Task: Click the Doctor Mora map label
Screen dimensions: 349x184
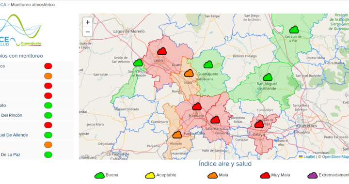Action: click(x=316, y=58)
